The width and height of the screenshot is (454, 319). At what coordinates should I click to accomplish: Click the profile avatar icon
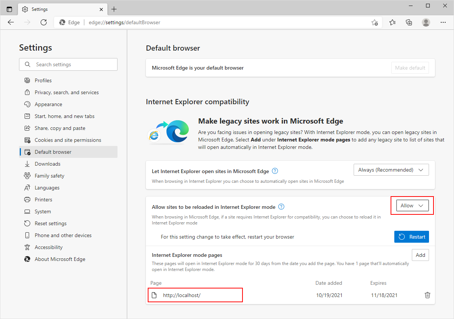click(x=426, y=22)
